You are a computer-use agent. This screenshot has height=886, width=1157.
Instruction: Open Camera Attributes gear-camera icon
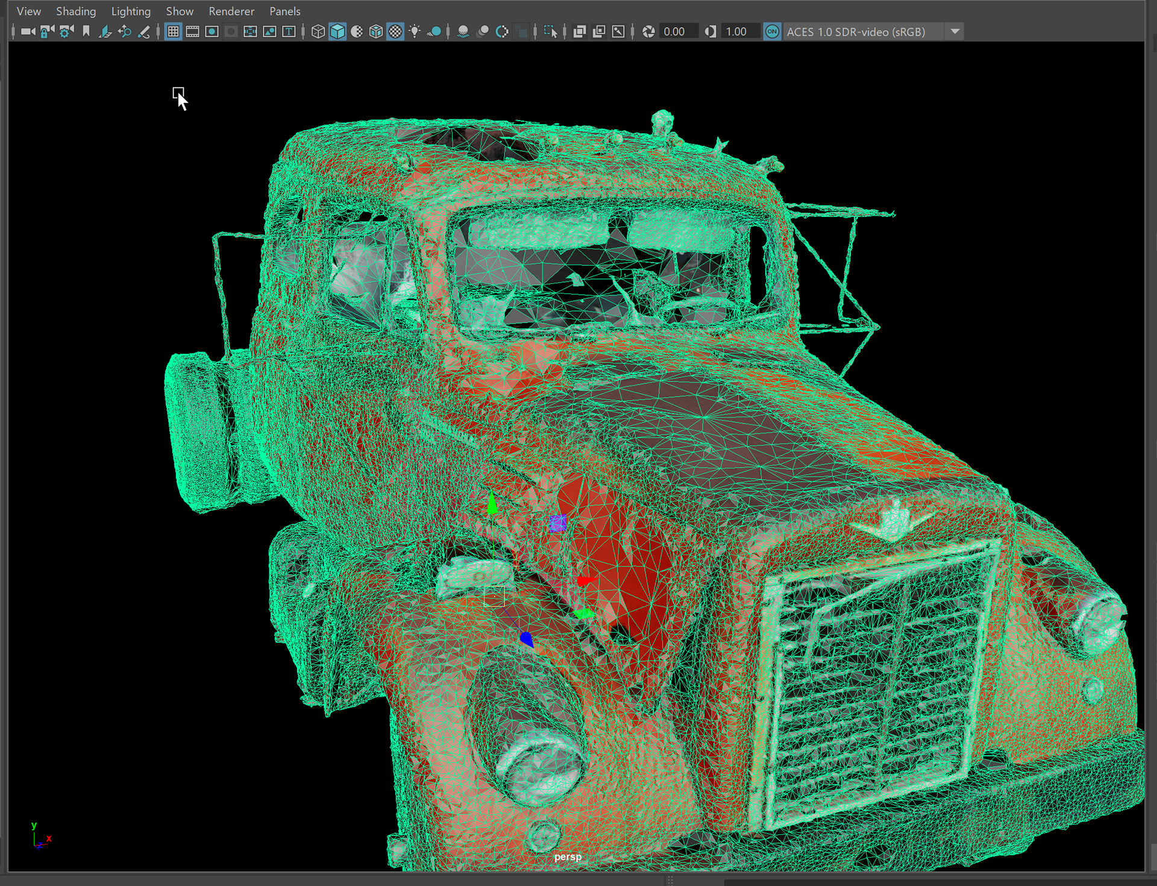point(66,31)
